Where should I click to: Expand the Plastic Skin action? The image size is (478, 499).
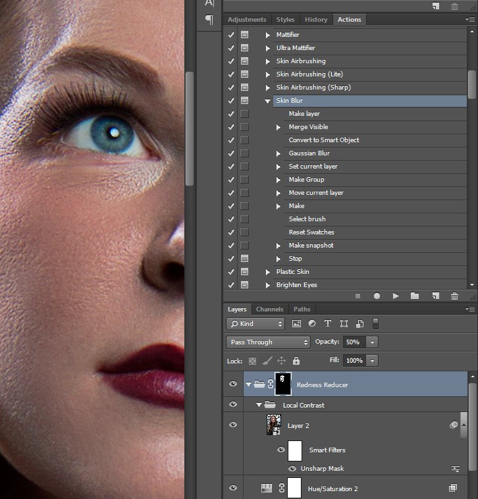[267, 272]
